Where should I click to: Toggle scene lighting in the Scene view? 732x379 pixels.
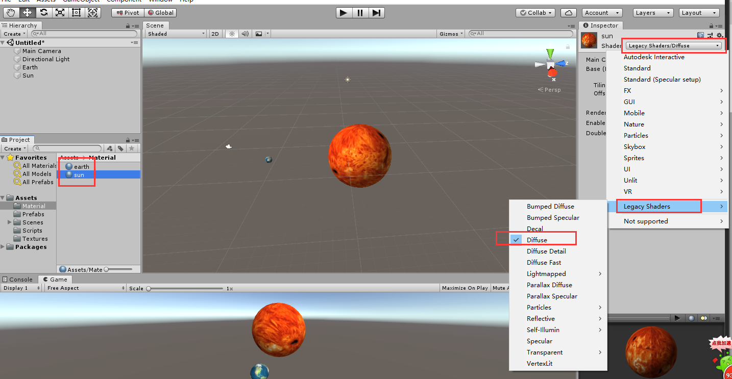pos(232,33)
